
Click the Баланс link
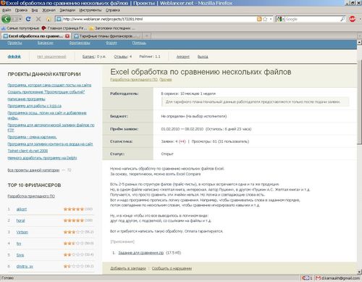[x=88, y=57]
